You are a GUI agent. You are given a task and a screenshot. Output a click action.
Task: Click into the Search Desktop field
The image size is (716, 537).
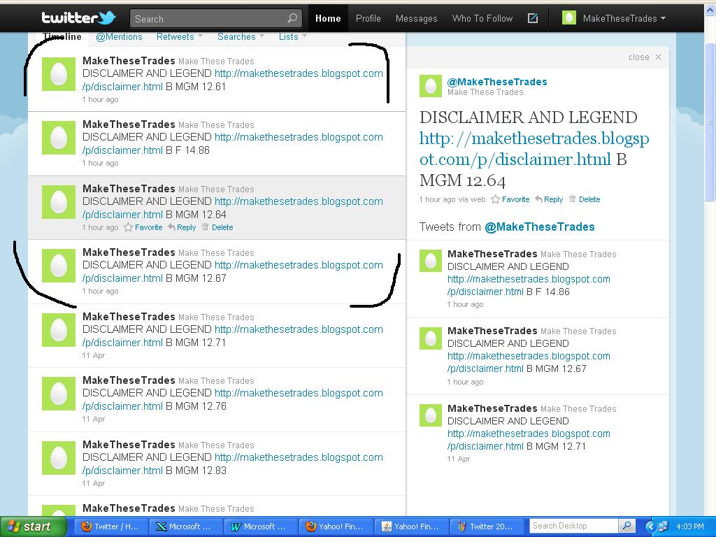tap(575, 526)
